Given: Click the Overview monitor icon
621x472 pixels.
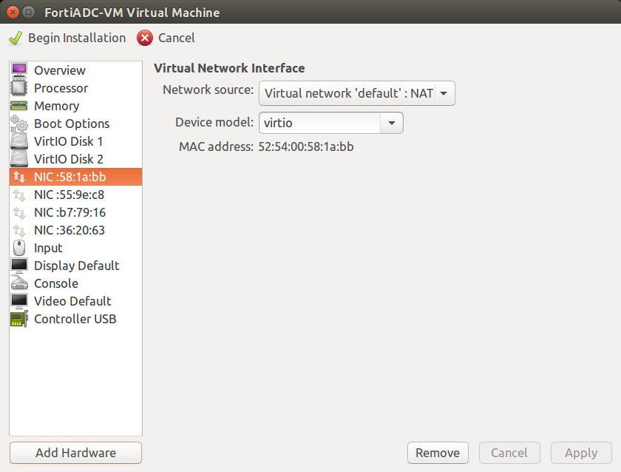Looking at the screenshot, I should pyautogui.click(x=19, y=70).
